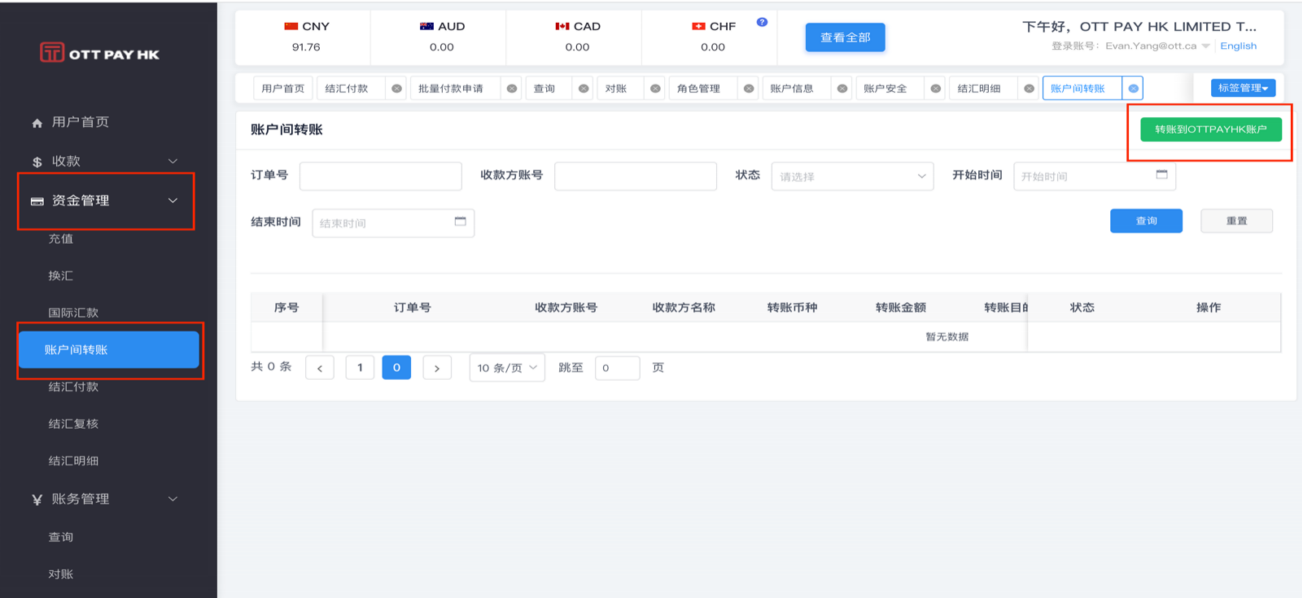The width and height of the screenshot is (1303, 598).
Task: Go to 用户首页 in the sidebar
Action: 81,122
